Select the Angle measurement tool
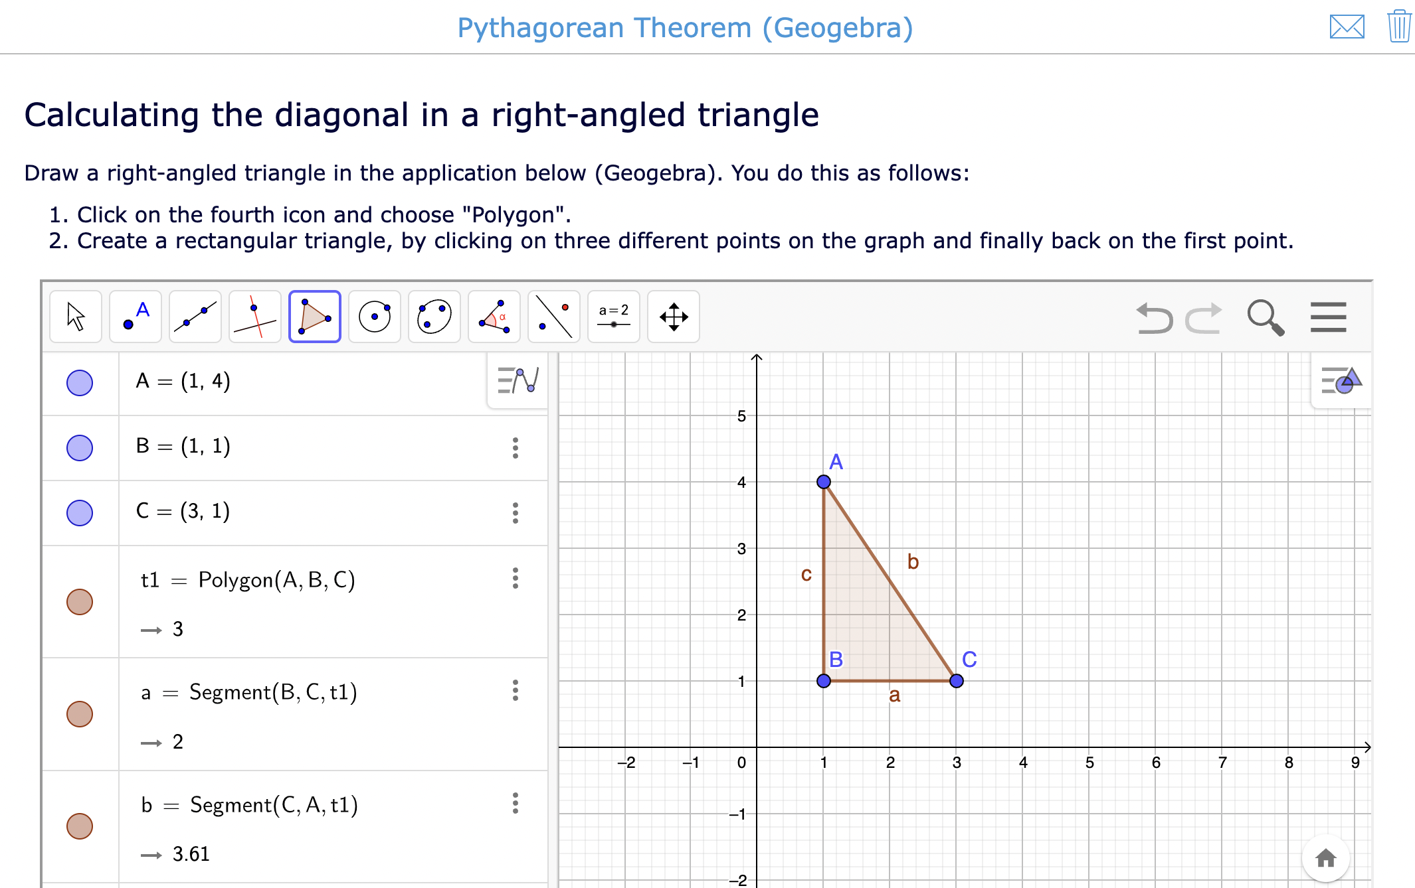1415x888 pixels. [x=494, y=317]
